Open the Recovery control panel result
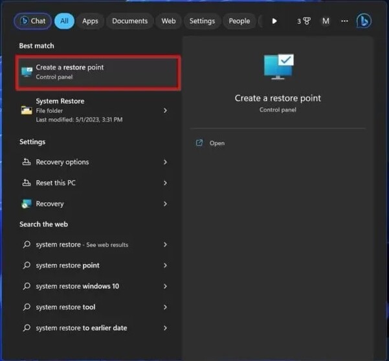Viewport: 389px width, 361px height. click(98, 204)
